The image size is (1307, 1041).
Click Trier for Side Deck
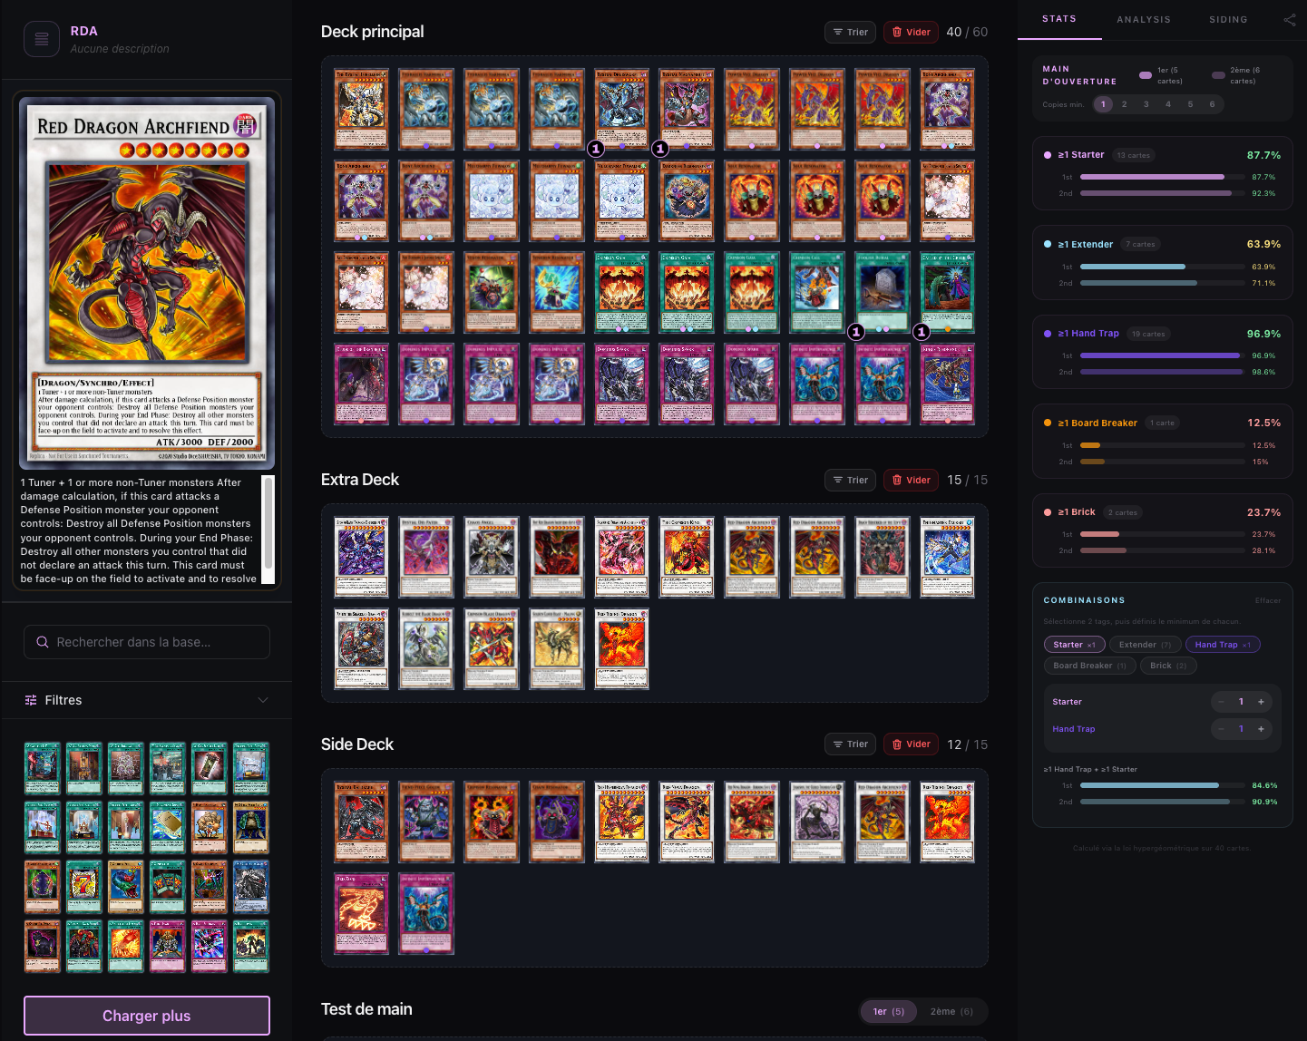(850, 744)
